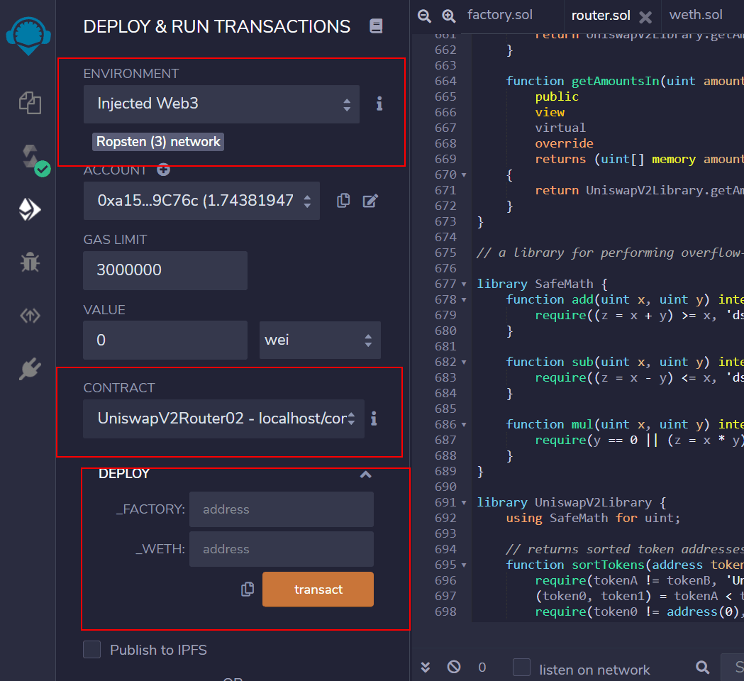Click line number 675 in gutter
Image resolution: width=744 pixels, height=681 pixels.
445,253
